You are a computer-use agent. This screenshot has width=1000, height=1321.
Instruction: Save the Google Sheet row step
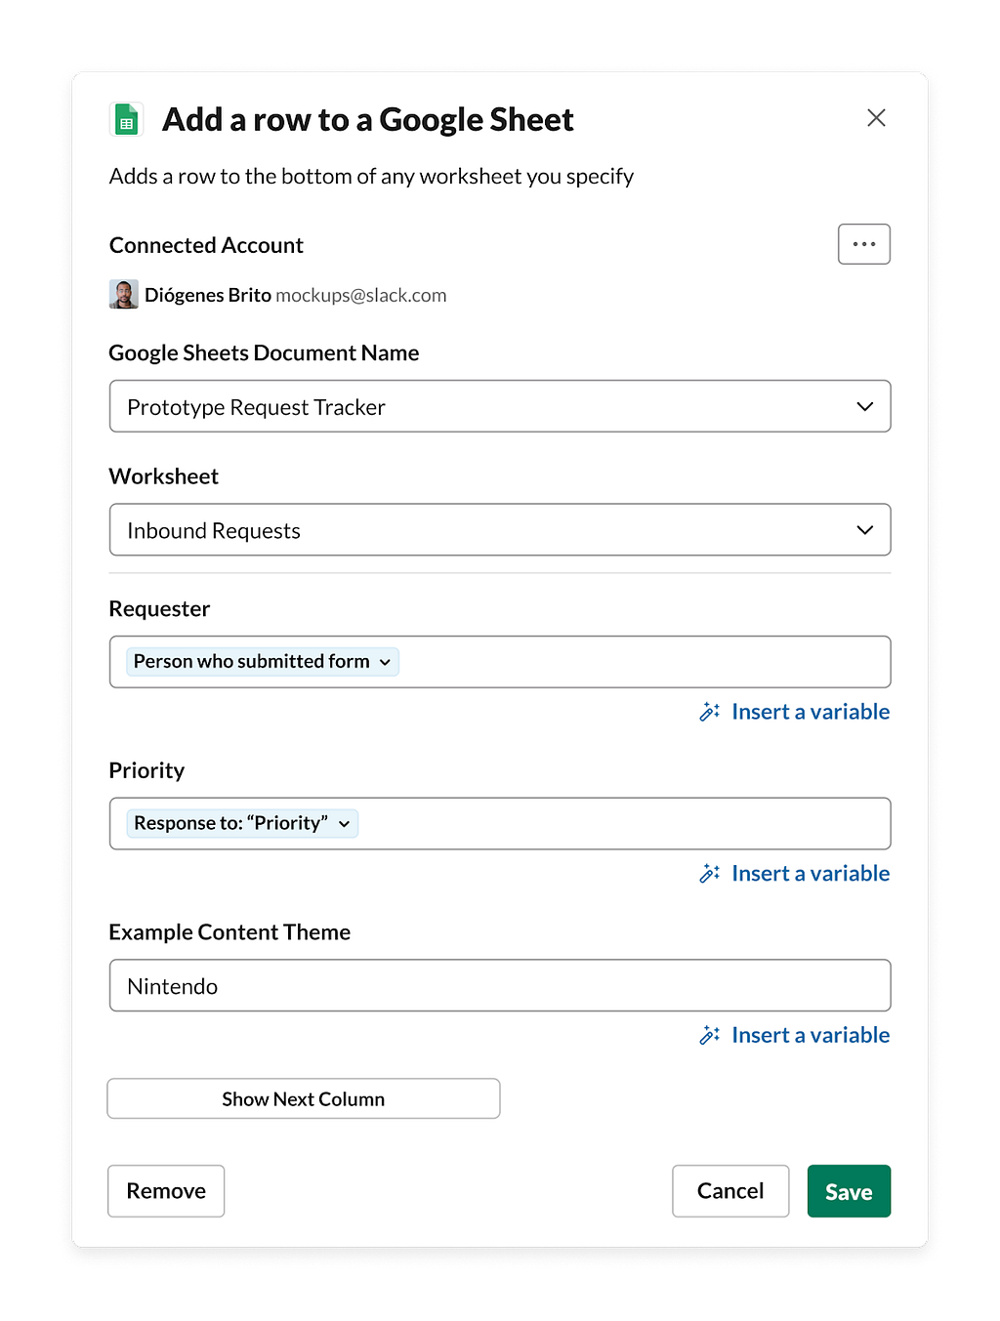coord(849,1191)
